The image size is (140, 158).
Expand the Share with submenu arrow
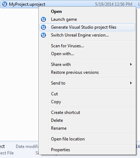pos(131,64)
